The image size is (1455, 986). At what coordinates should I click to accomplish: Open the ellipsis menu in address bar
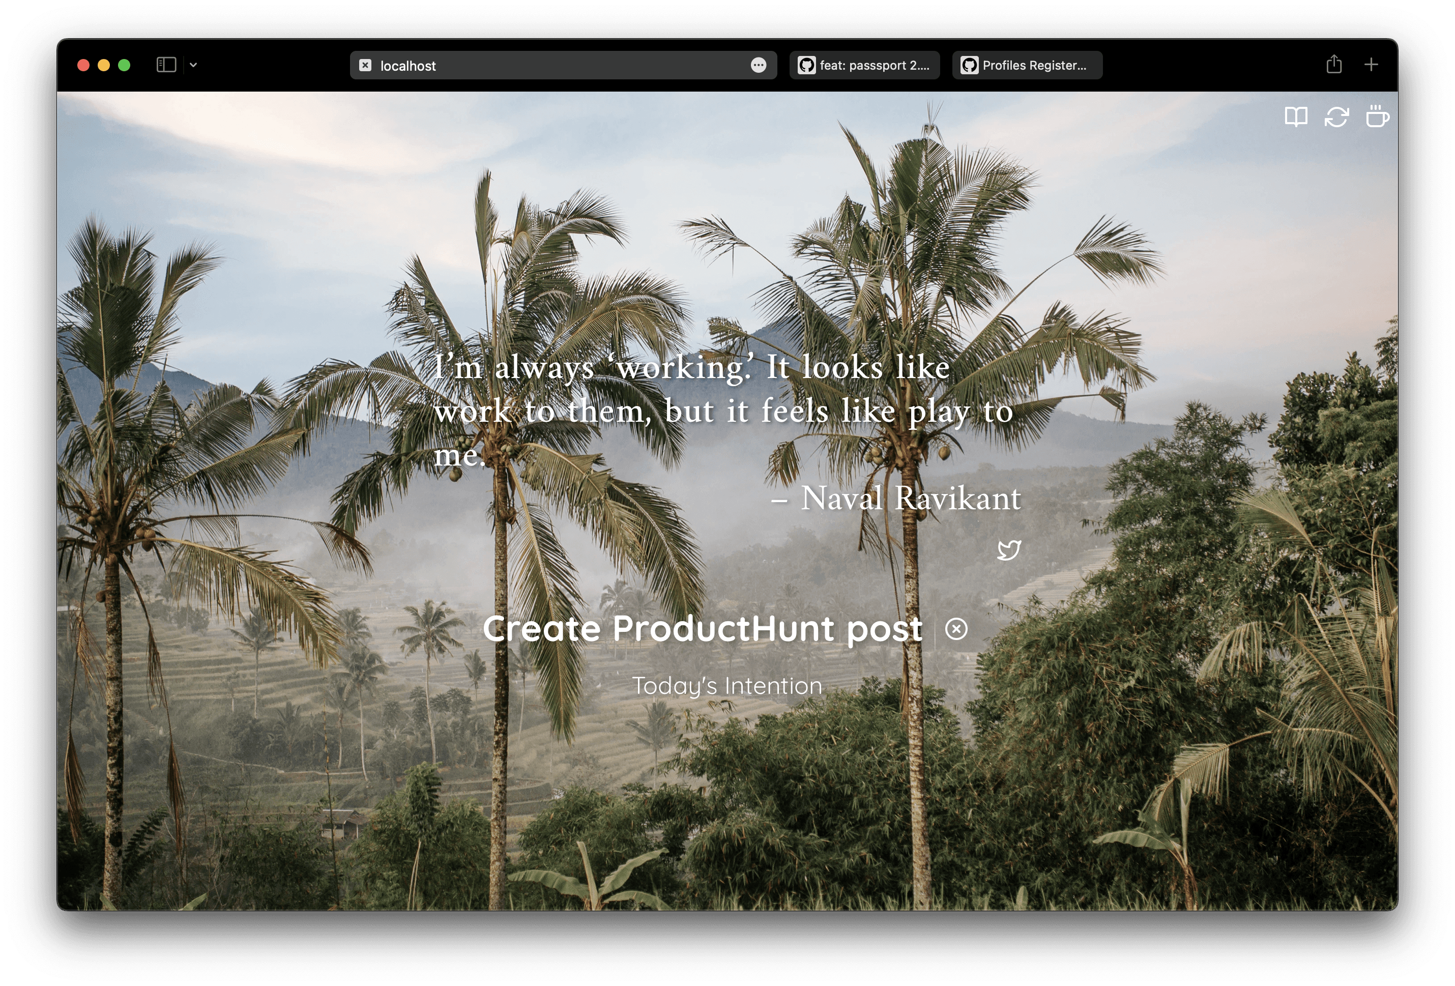(x=758, y=65)
